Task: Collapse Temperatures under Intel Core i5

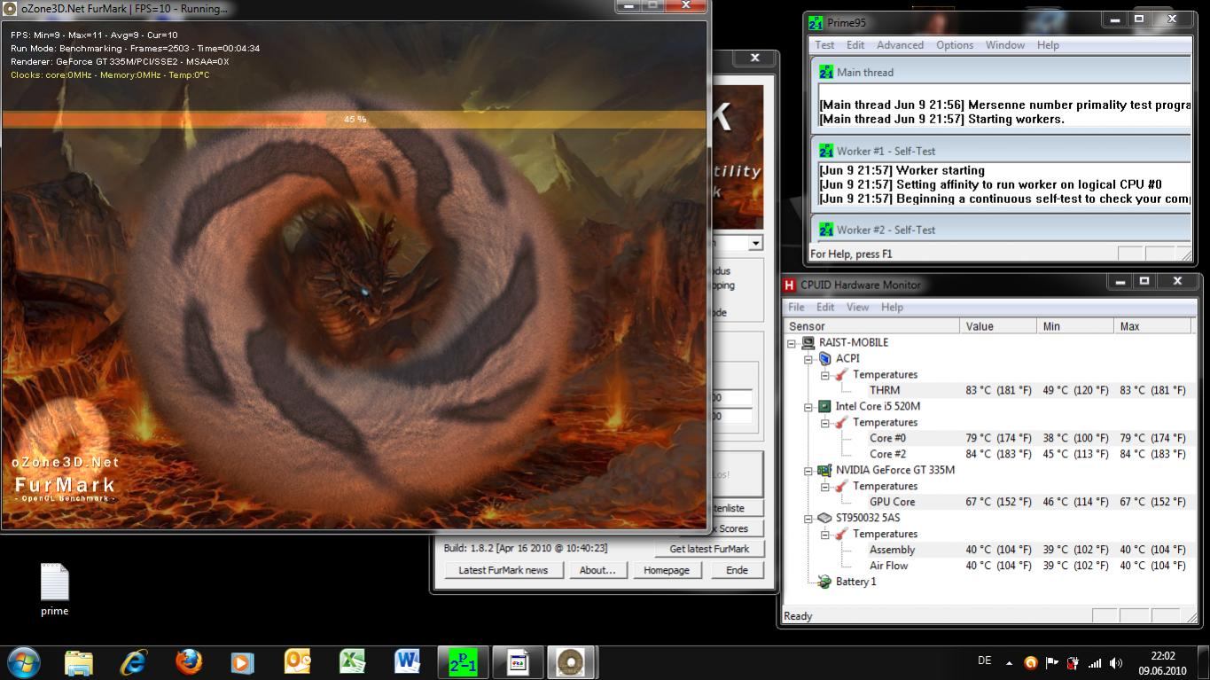Action: 825,423
